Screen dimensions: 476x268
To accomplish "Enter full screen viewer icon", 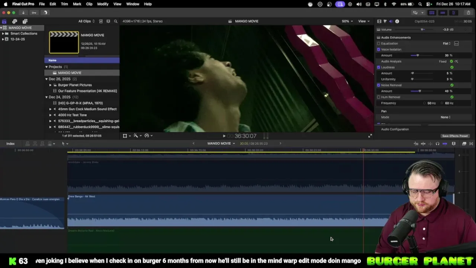I will [x=370, y=136].
